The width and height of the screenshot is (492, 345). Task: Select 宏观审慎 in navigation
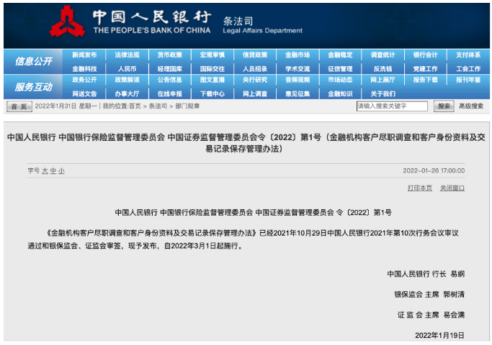pos(213,55)
